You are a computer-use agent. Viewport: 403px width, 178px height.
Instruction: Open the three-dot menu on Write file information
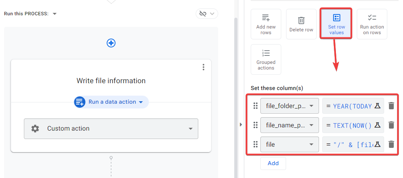(204, 67)
